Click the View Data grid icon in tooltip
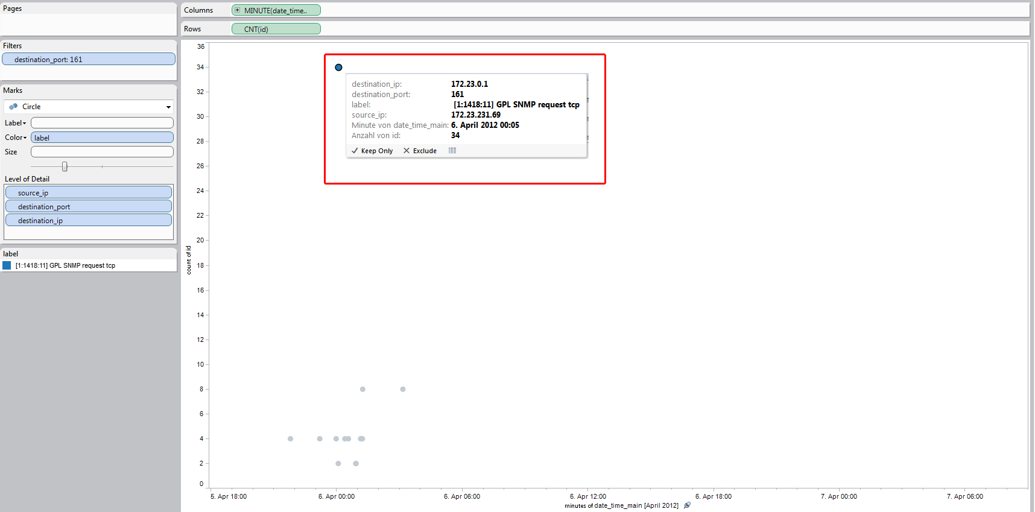The height and width of the screenshot is (512, 1035). point(452,151)
